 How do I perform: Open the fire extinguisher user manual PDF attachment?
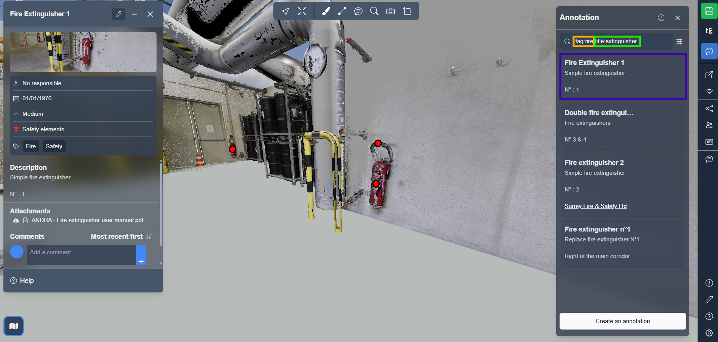point(87,220)
